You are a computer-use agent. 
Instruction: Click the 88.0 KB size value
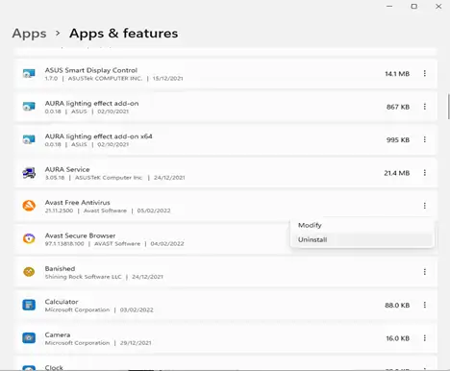[397, 305]
